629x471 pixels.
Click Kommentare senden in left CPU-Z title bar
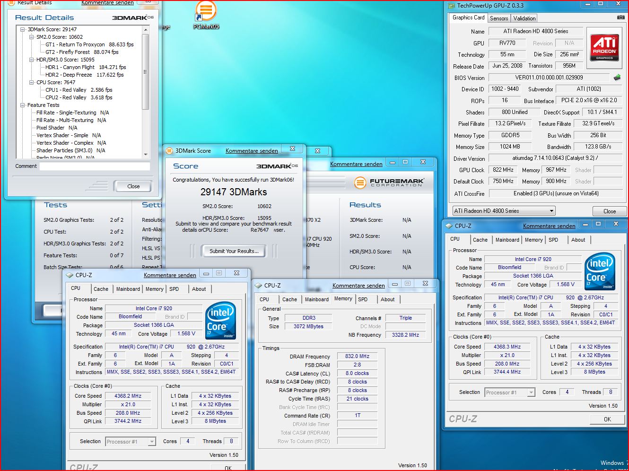point(170,275)
